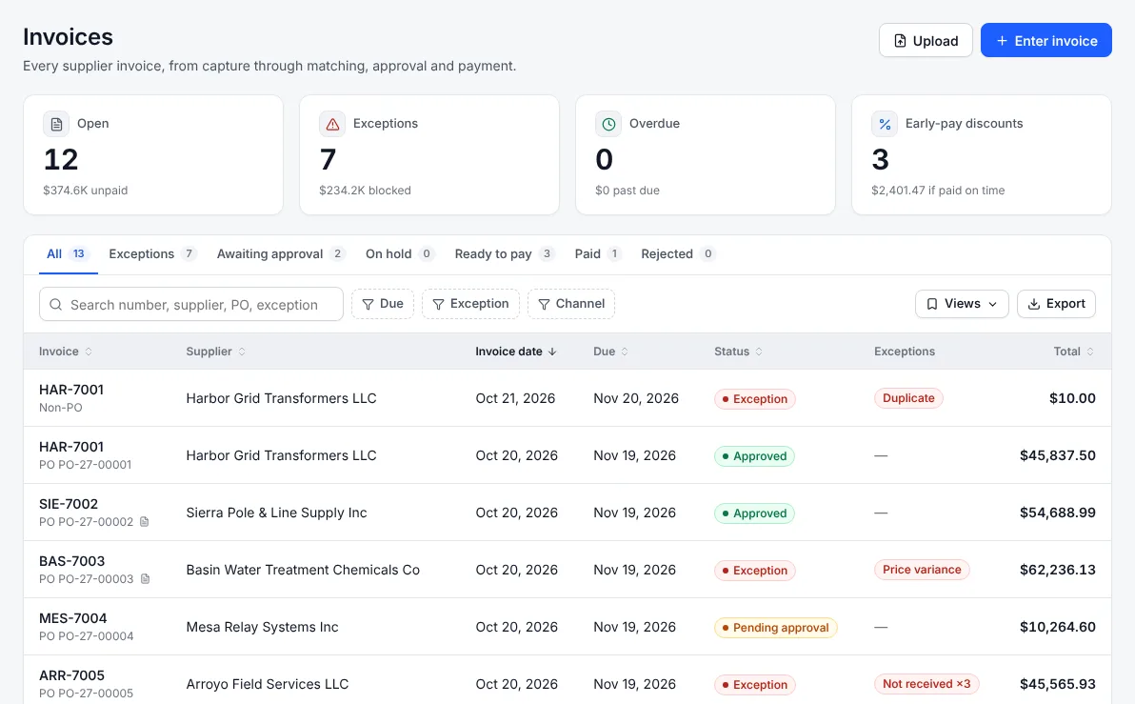View the Rejected tab
This screenshot has width=1135, height=704.
click(x=678, y=253)
